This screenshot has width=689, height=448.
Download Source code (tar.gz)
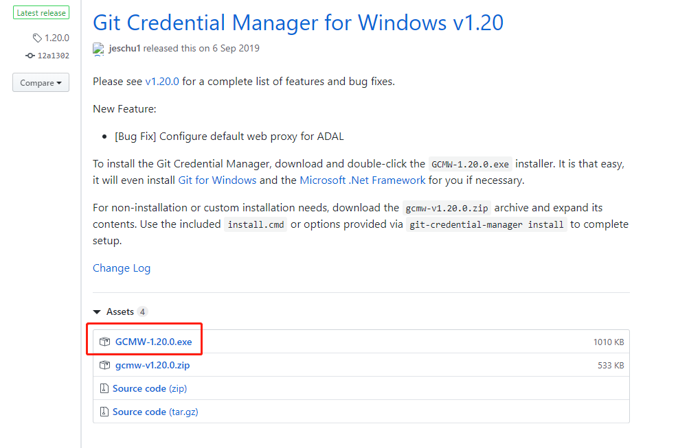(x=155, y=412)
